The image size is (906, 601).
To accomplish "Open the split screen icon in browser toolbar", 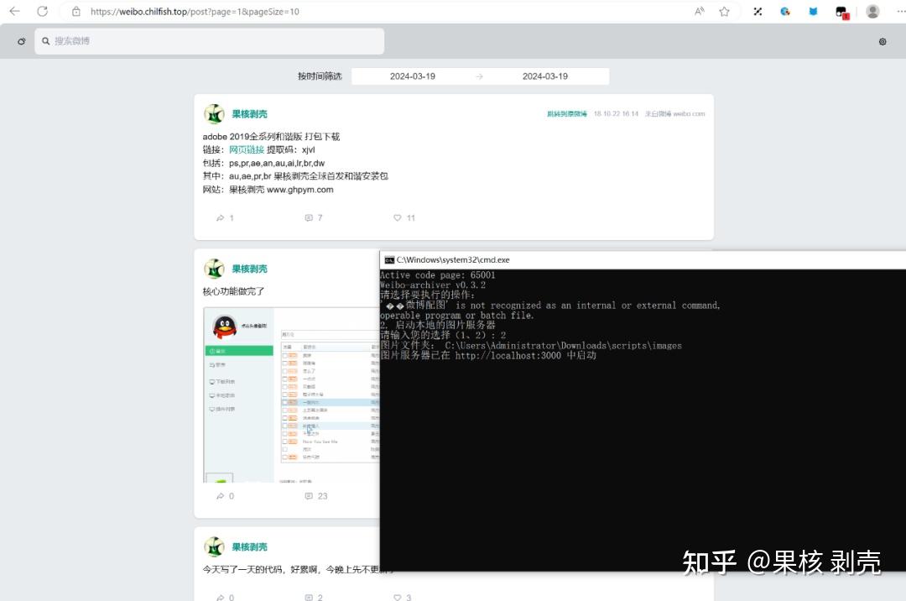I will pos(758,12).
